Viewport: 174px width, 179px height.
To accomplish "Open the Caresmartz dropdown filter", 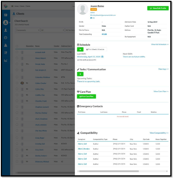I will point(28,30).
